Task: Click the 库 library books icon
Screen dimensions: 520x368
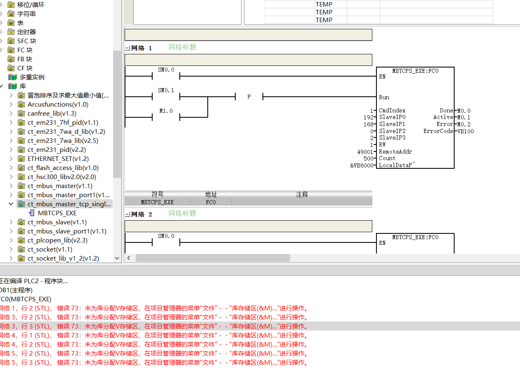Action: pyautogui.click(x=12, y=86)
